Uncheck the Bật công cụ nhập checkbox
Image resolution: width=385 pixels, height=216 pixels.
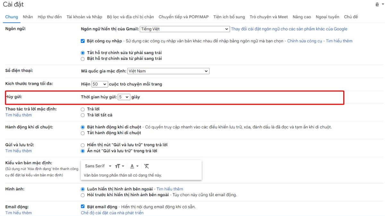click(83, 41)
